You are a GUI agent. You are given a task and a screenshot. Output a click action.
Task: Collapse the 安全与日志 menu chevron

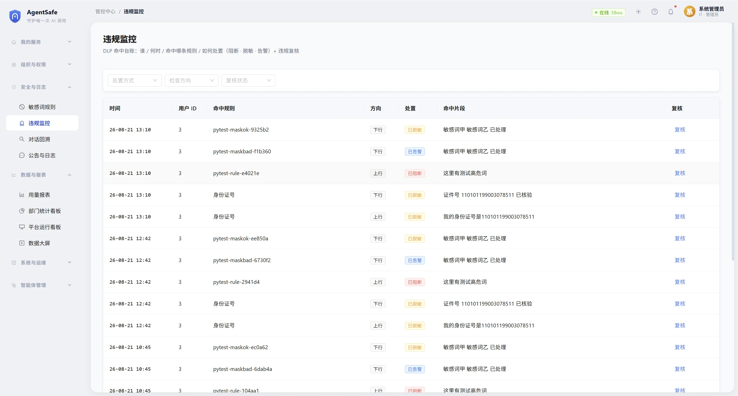pos(69,87)
